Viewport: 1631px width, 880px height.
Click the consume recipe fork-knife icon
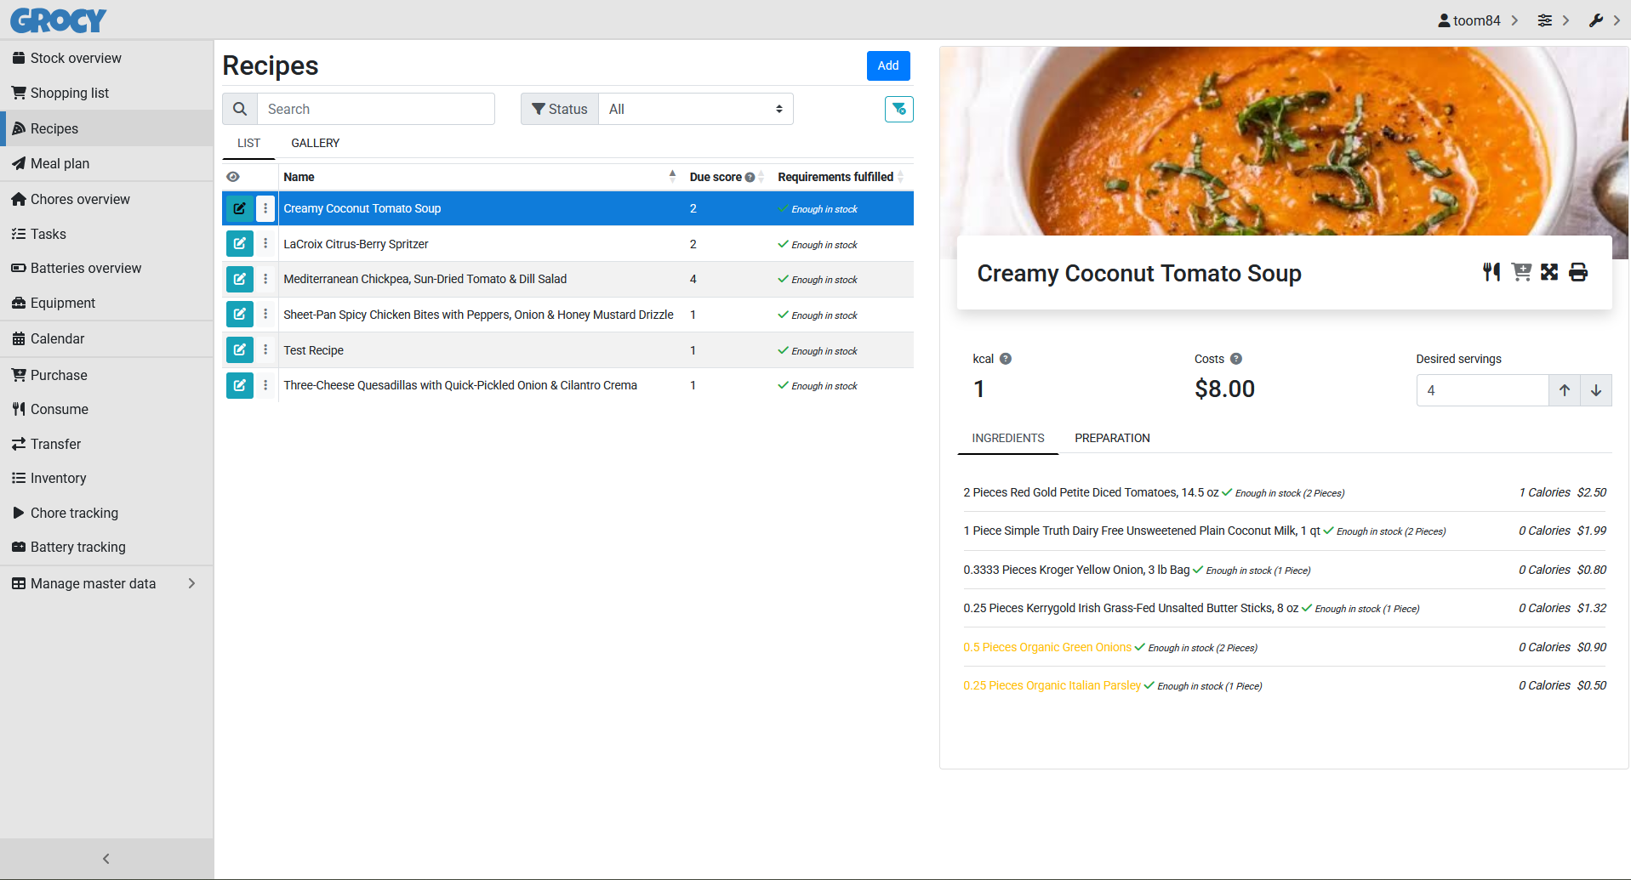1491,272
